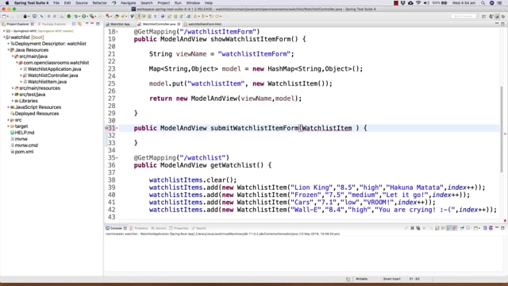
Task: Click the New file toolbar icon
Action: pos(4,16)
